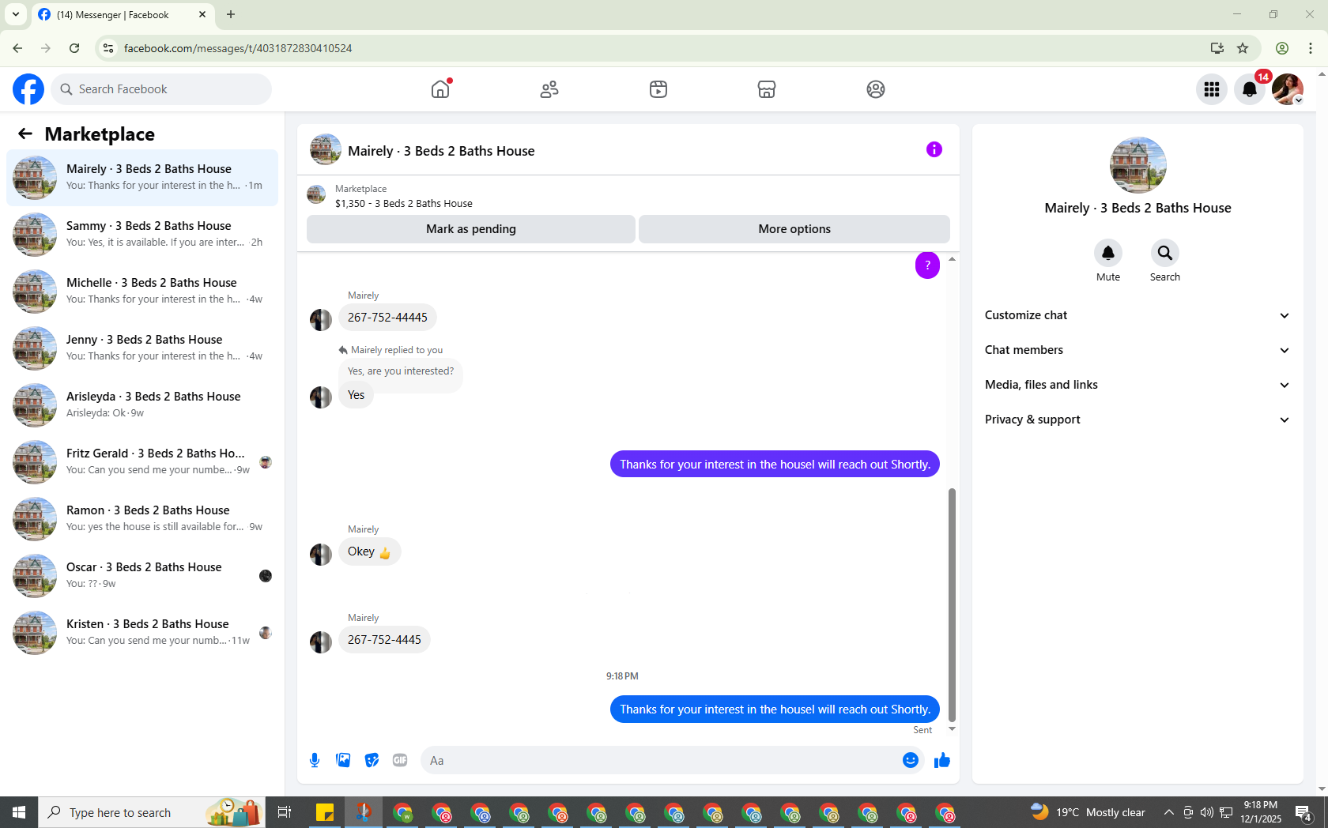Image resolution: width=1328 pixels, height=828 pixels.
Task: Open the Facebook logo home link
Action: point(28,89)
